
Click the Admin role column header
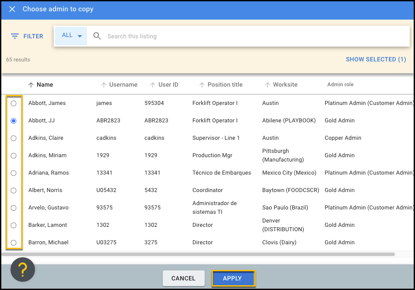[340, 84]
